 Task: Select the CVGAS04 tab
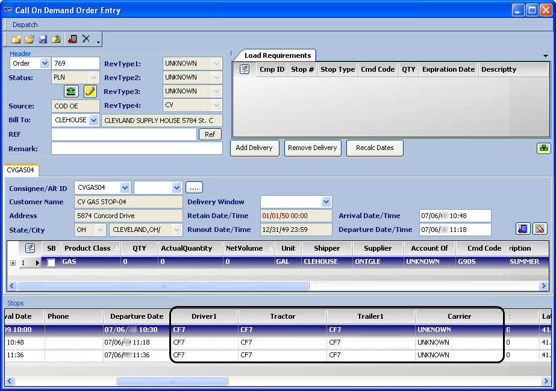click(x=20, y=170)
